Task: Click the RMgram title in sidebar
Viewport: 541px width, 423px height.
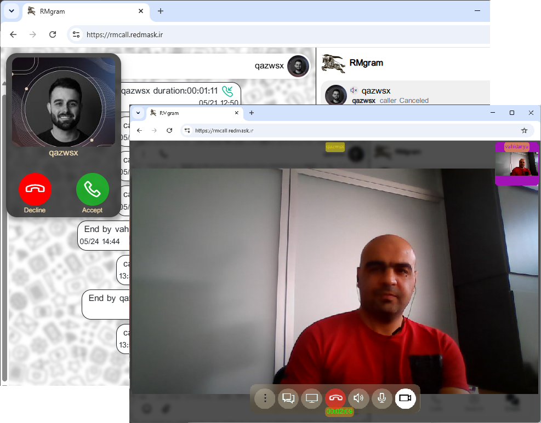Action: [x=366, y=63]
